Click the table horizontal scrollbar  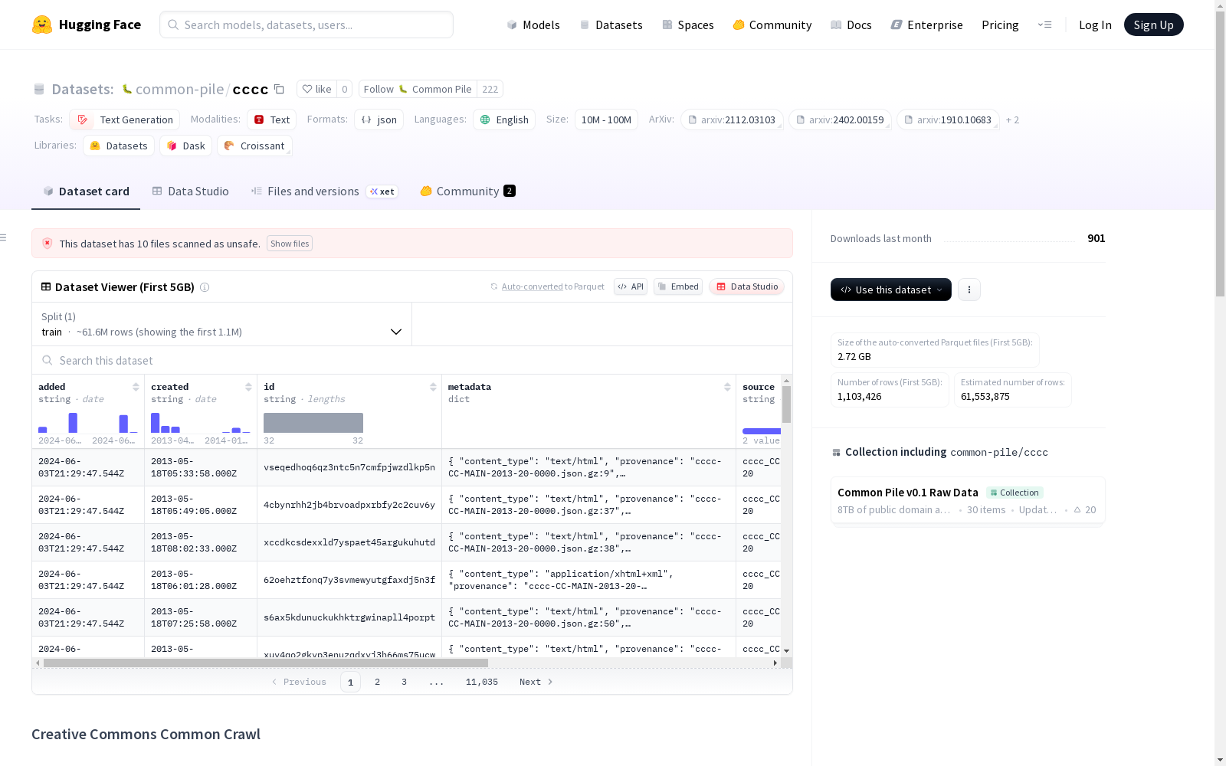click(x=266, y=663)
